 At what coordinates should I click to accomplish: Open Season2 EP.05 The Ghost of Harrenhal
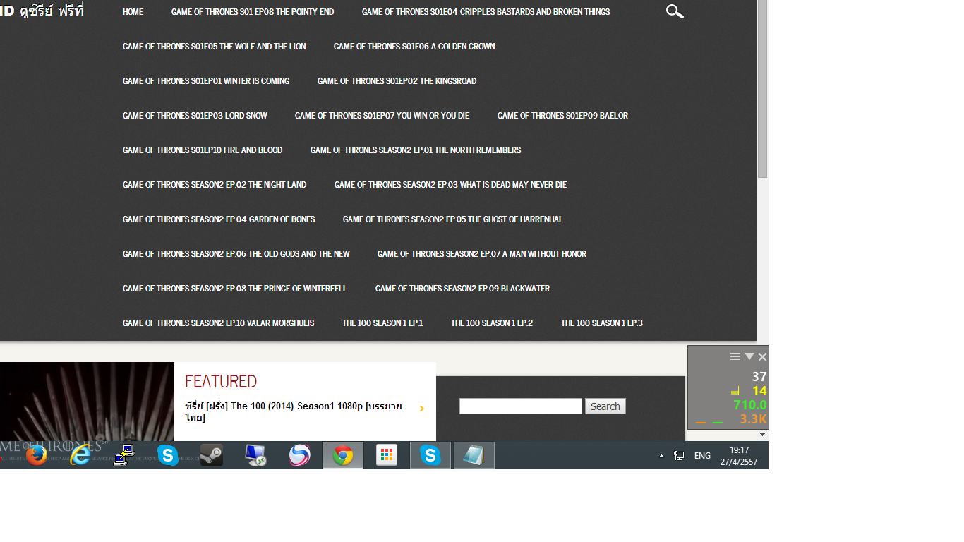point(453,219)
